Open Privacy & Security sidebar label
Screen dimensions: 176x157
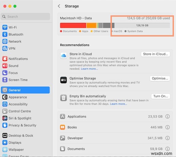click(x=23, y=125)
